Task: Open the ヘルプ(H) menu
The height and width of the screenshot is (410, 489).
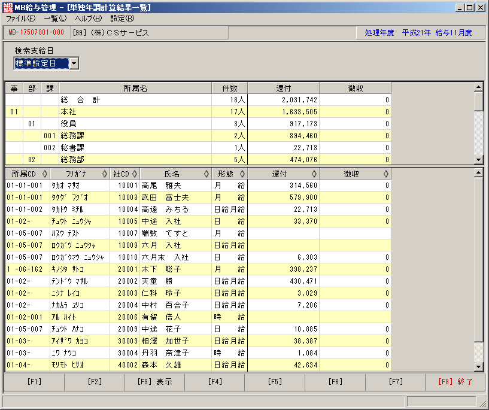Action: point(88,19)
